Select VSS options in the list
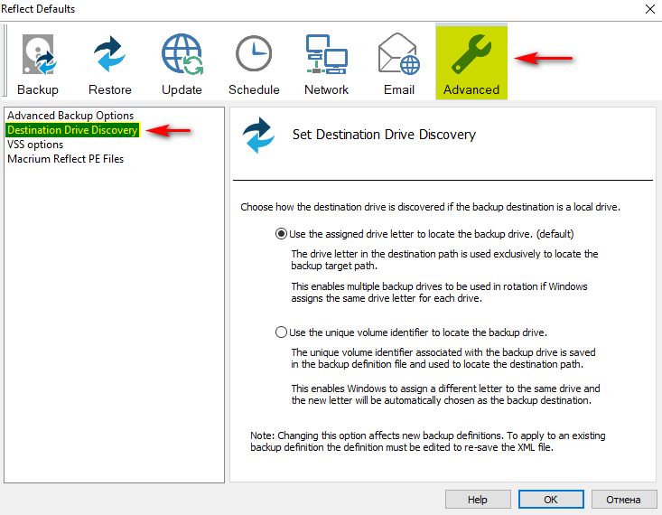This screenshot has height=515, width=662. click(x=35, y=145)
